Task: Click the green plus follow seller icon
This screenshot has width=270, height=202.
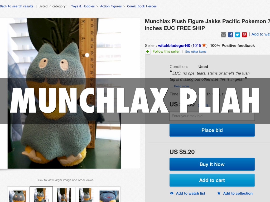Action: (x=148, y=52)
